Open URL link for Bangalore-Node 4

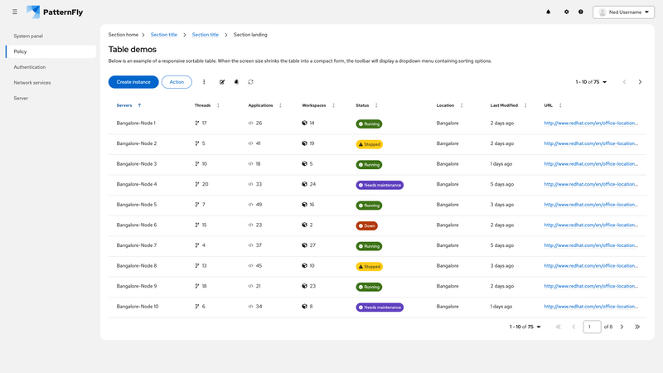coord(591,184)
